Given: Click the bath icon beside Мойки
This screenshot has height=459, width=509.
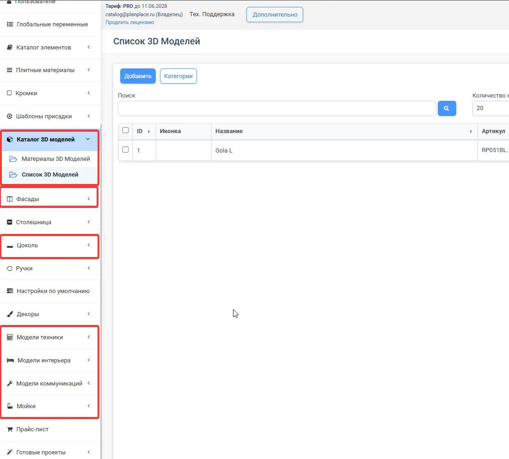Looking at the screenshot, I should pos(10,406).
